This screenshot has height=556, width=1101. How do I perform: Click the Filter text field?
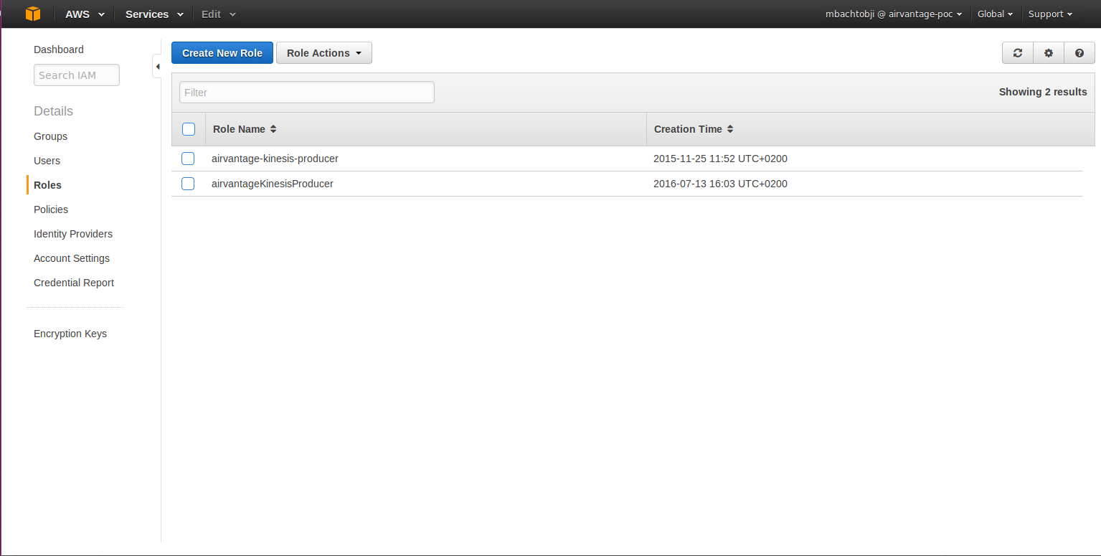pos(306,92)
